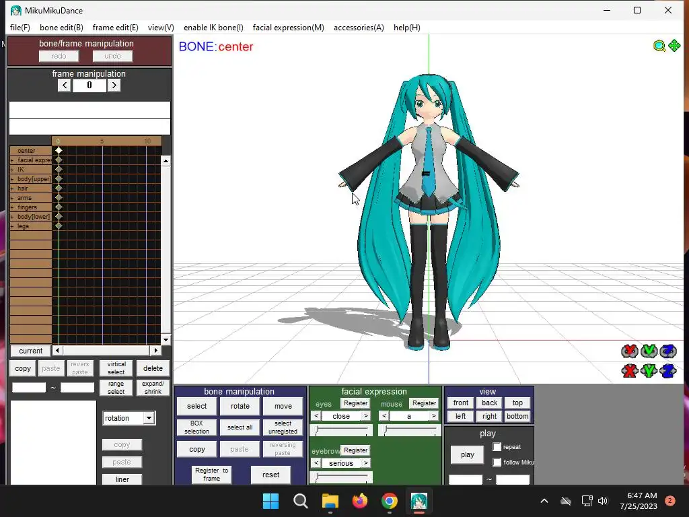Expand body[upper] track
The width and height of the screenshot is (689, 517).
point(12,179)
